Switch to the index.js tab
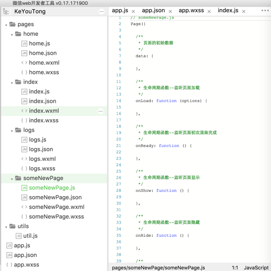Screen dimensions: 271x271 click(x=228, y=10)
